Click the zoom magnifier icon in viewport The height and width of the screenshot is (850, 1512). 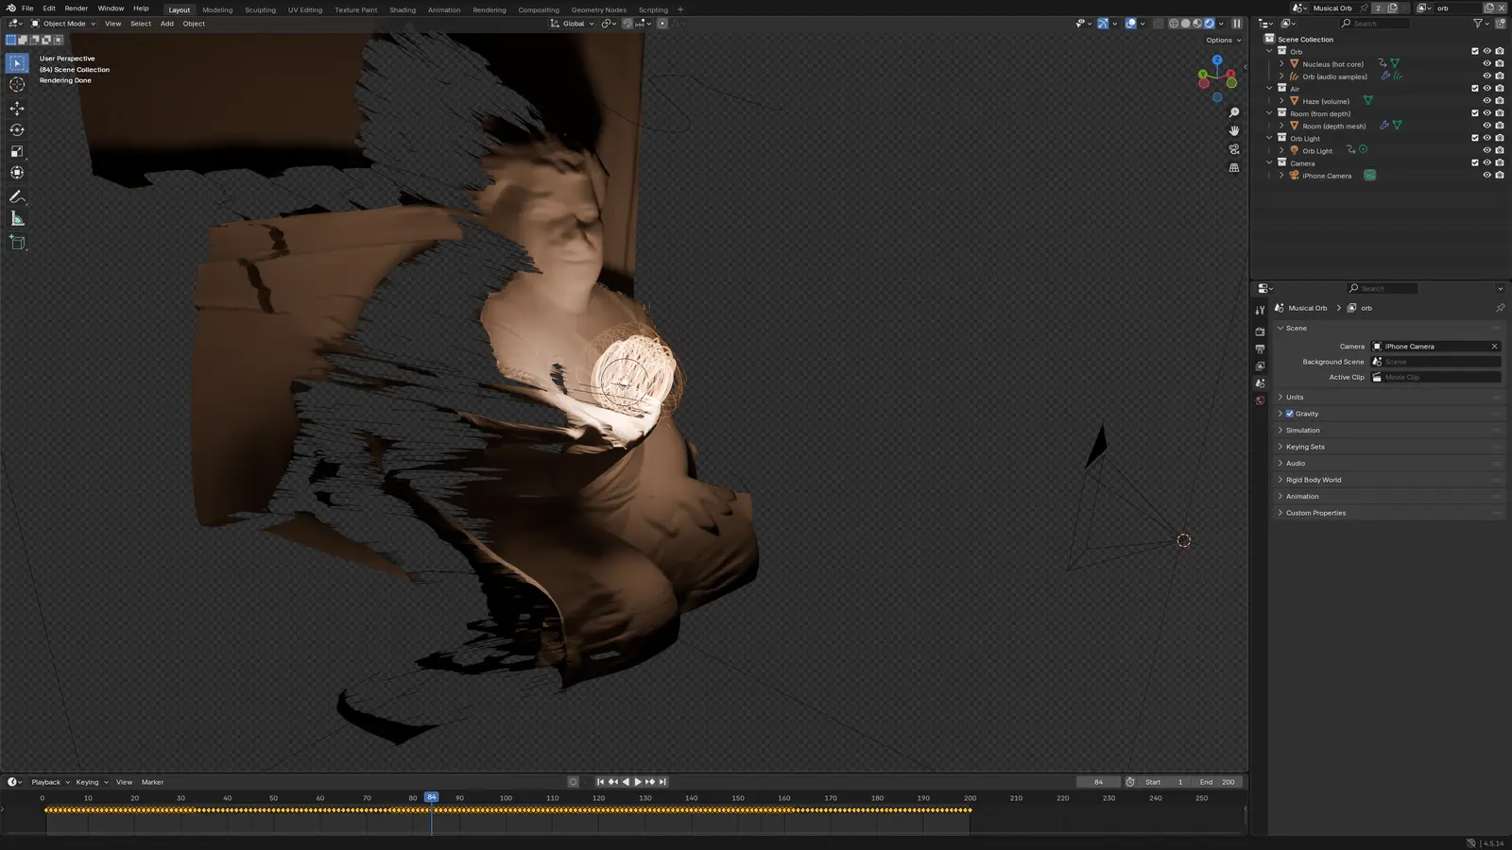pos(1233,112)
